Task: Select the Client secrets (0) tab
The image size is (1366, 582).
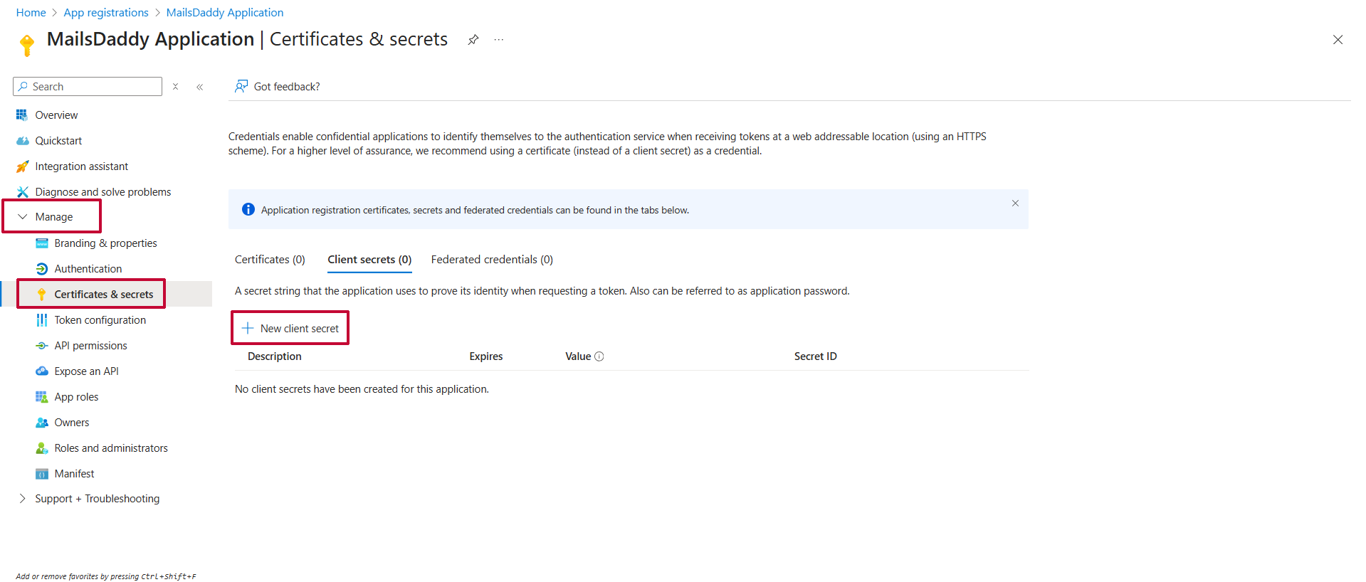Action: coord(369,260)
